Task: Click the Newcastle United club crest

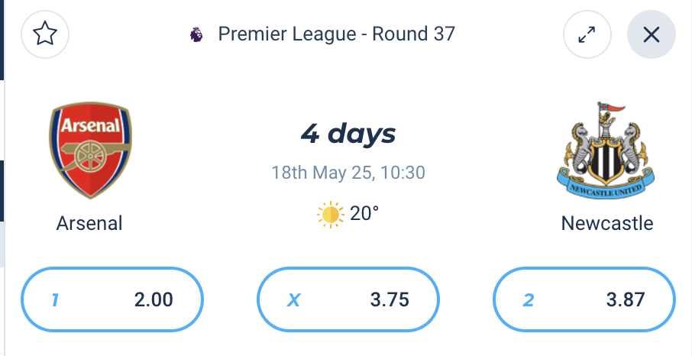Action: click(x=606, y=149)
